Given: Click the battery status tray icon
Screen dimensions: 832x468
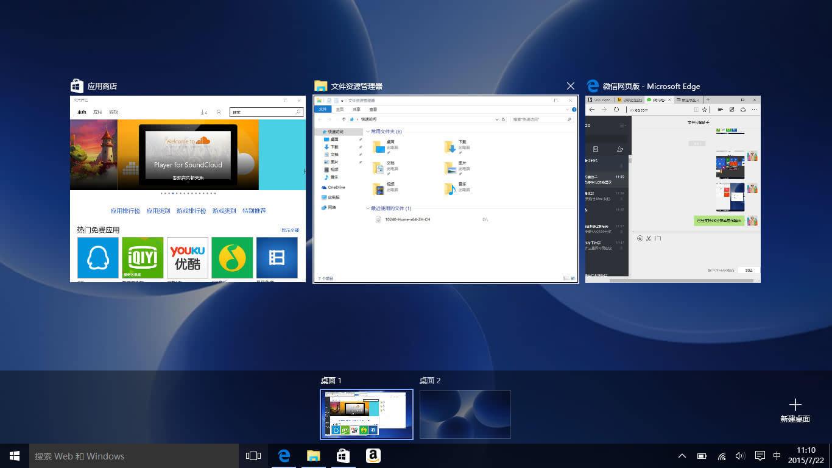Looking at the screenshot, I should (x=702, y=456).
